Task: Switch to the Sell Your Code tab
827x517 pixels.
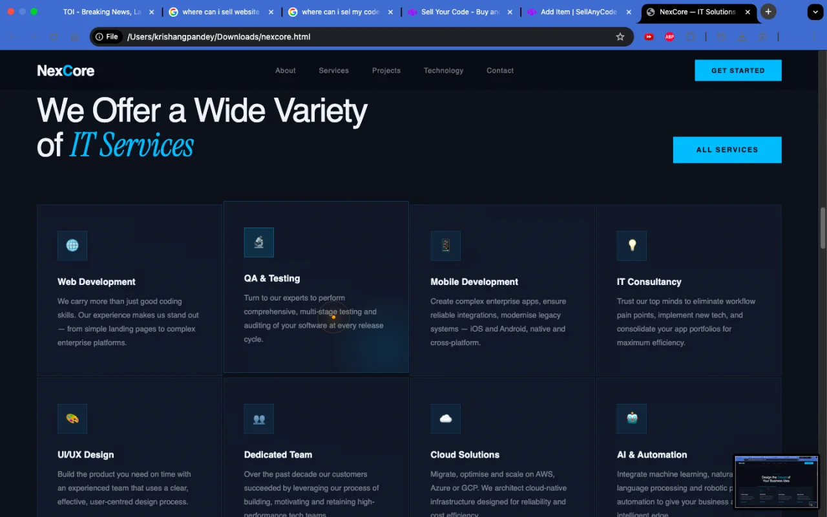Action: coord(459,12)
